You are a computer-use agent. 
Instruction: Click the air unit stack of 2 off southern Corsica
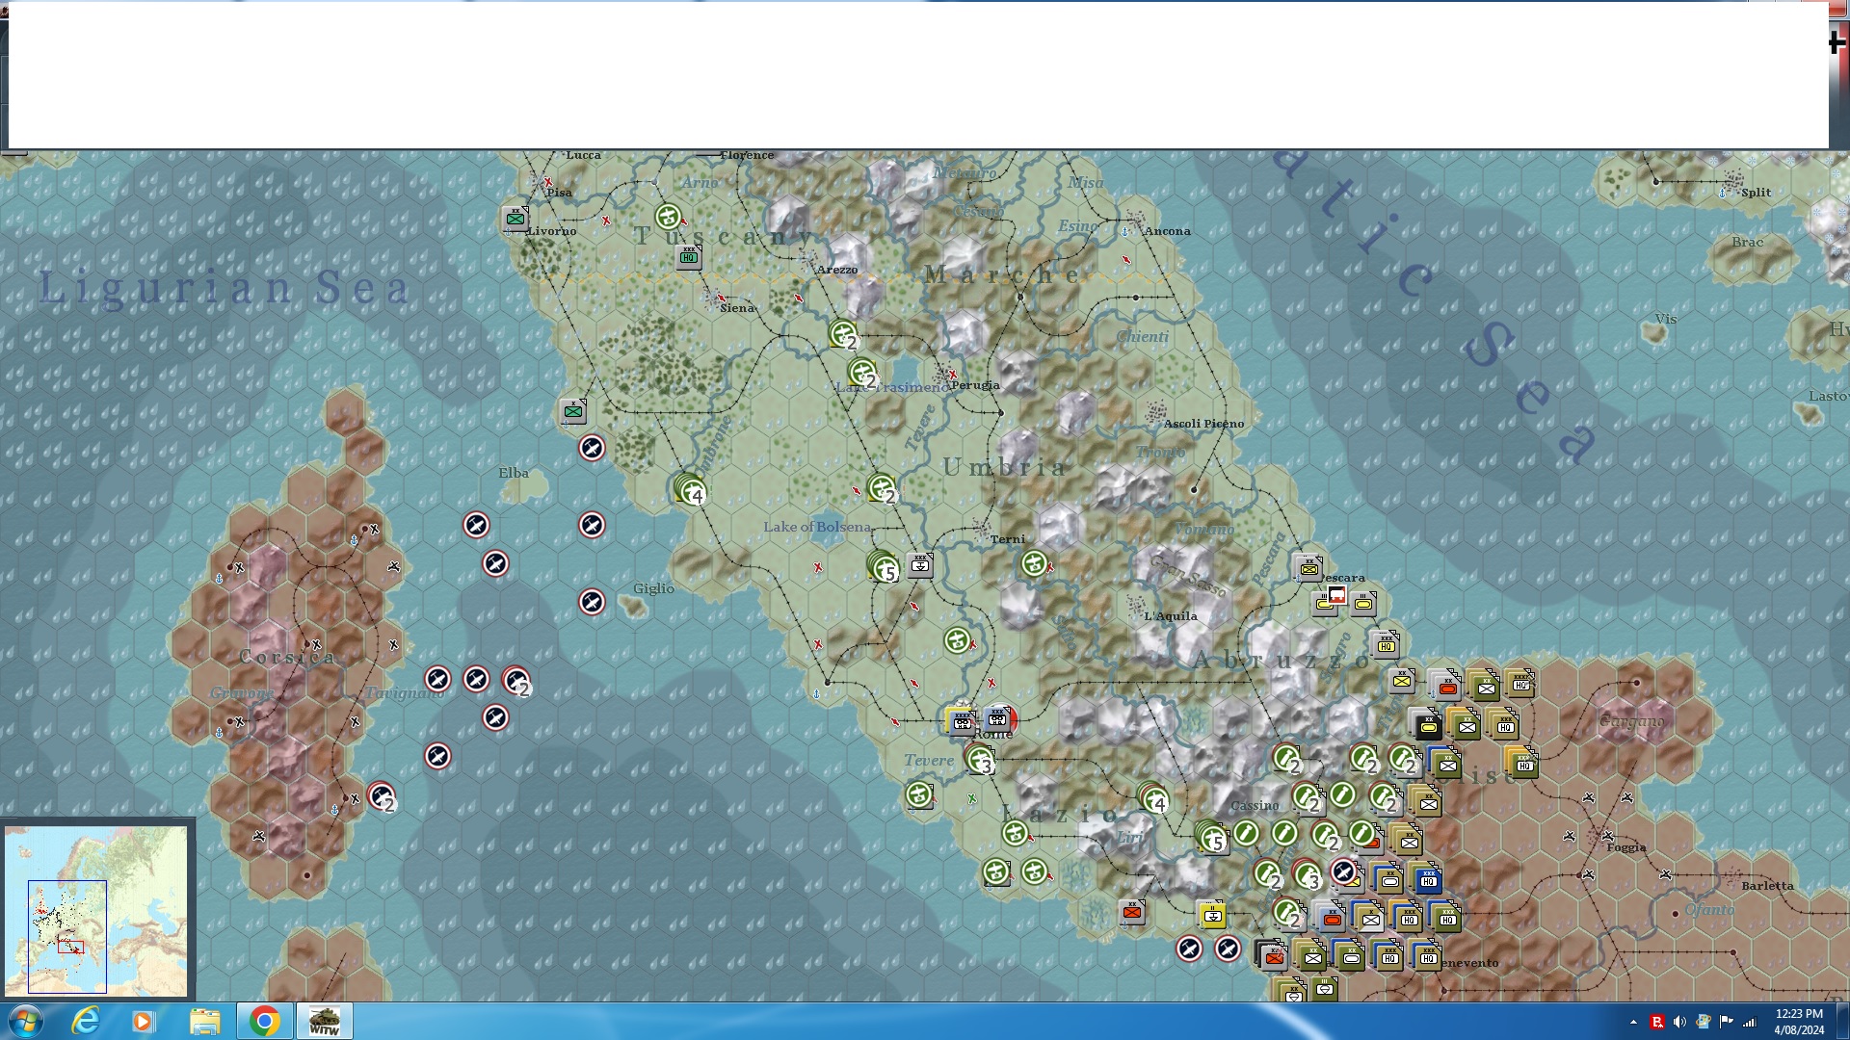pos(382,796)
